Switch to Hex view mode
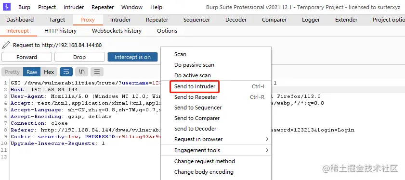This screenshot has width=405, height=180. pyautogui.click(x=49, y=72)
